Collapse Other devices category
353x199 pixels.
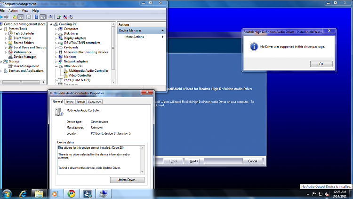point(56,66)
